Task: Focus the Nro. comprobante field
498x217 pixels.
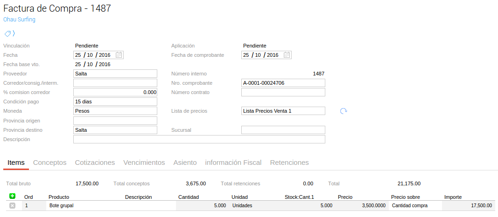Action: point(283,83)
